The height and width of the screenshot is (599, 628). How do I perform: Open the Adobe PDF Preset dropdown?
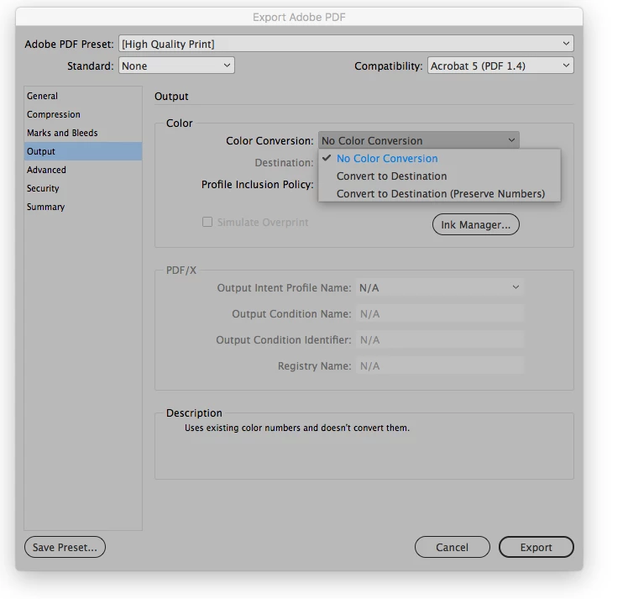[x=346, y=44]
